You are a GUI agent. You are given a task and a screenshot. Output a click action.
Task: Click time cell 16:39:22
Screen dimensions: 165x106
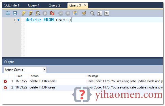[21, 87]
